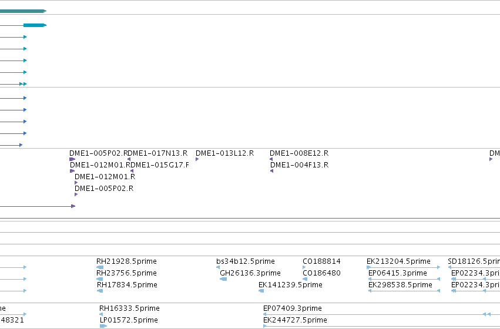Select the thick teal gene bar at top

[23, 11]
